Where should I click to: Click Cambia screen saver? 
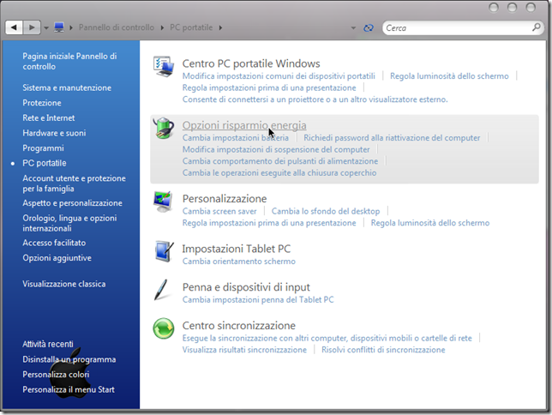pos(219,212)
